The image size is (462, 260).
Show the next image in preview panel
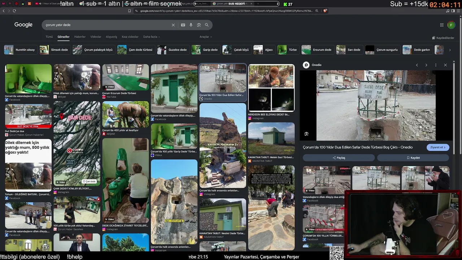426,65
